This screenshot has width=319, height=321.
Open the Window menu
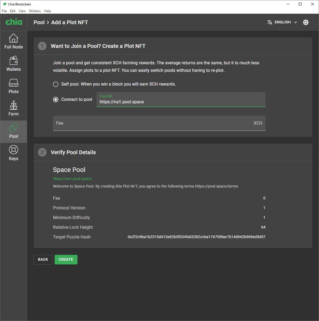click(35, 11)
